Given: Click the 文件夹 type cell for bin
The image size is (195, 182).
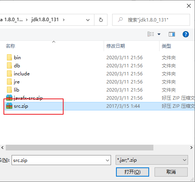Looking at the screenshot, I should [x=169, y=58].
